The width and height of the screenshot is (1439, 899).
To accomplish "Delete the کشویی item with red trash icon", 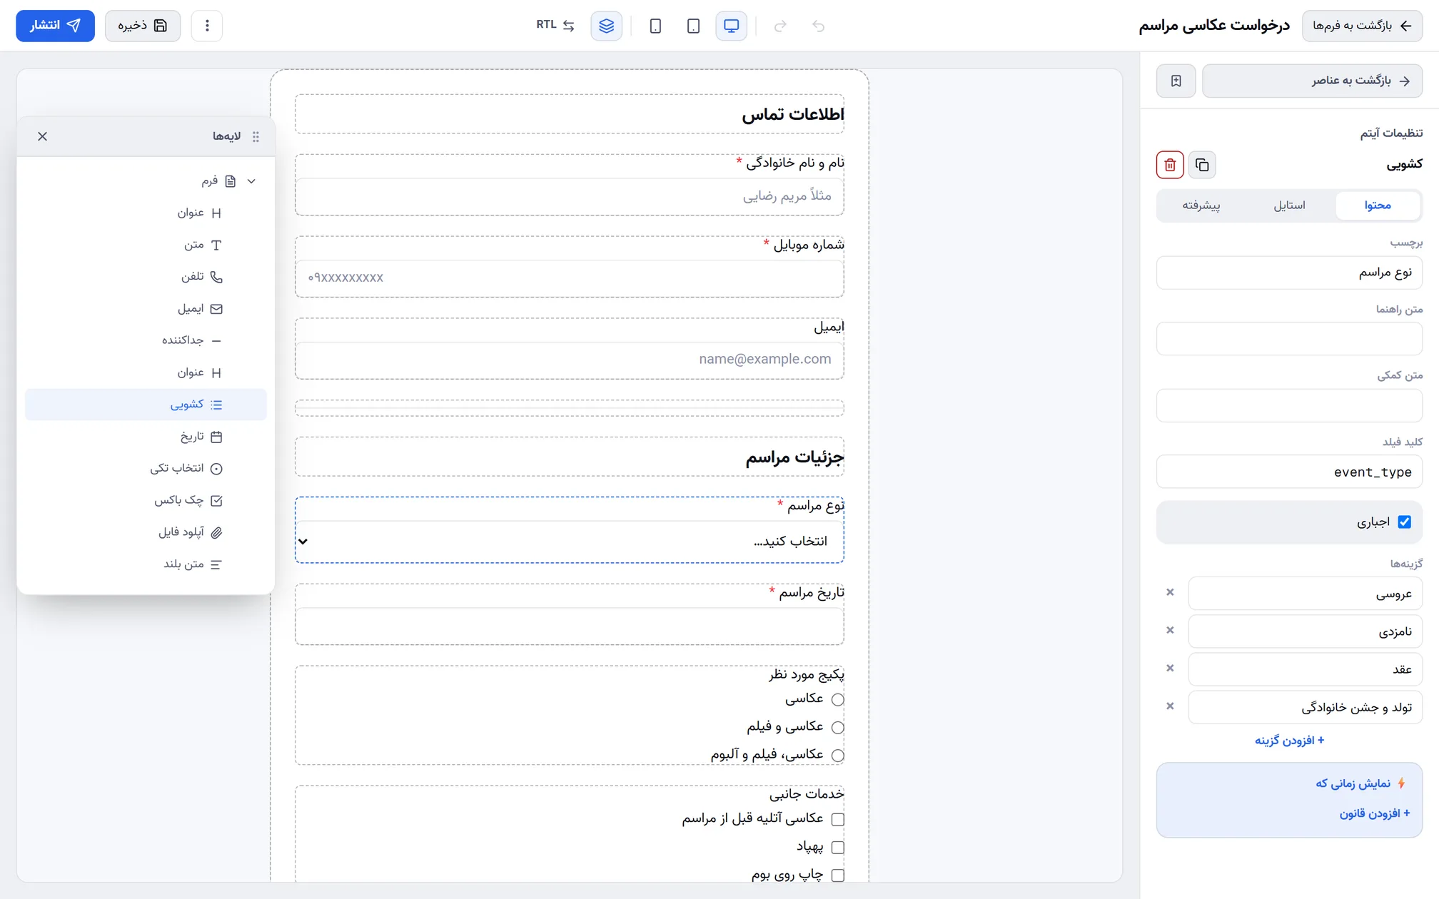I will 1170,165.
